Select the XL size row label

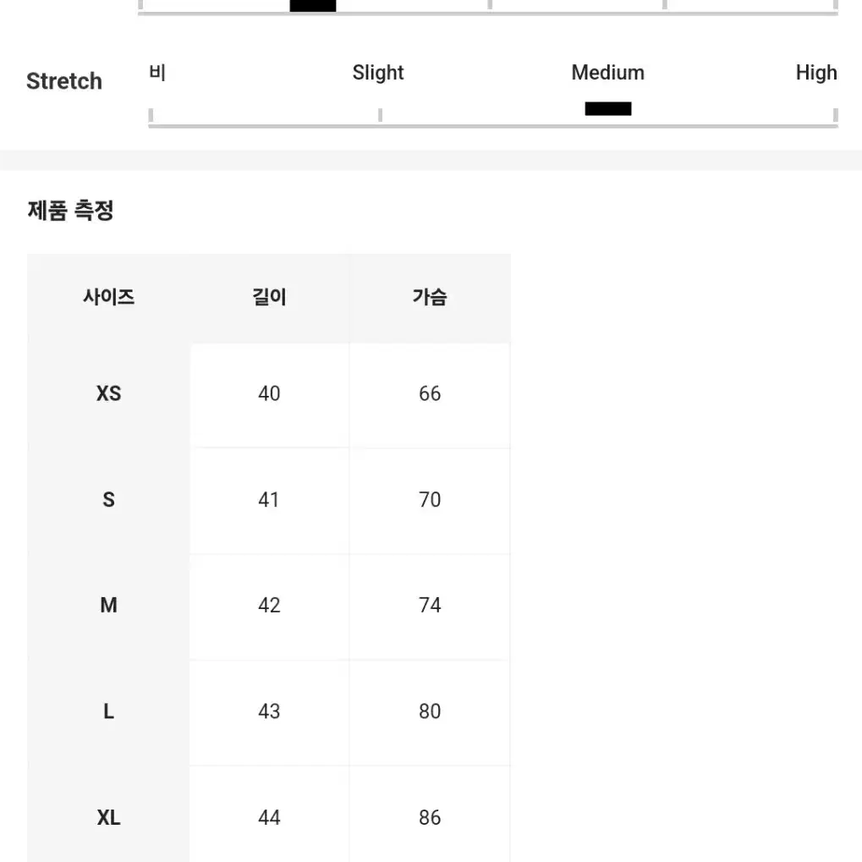[x=109, y=817]
